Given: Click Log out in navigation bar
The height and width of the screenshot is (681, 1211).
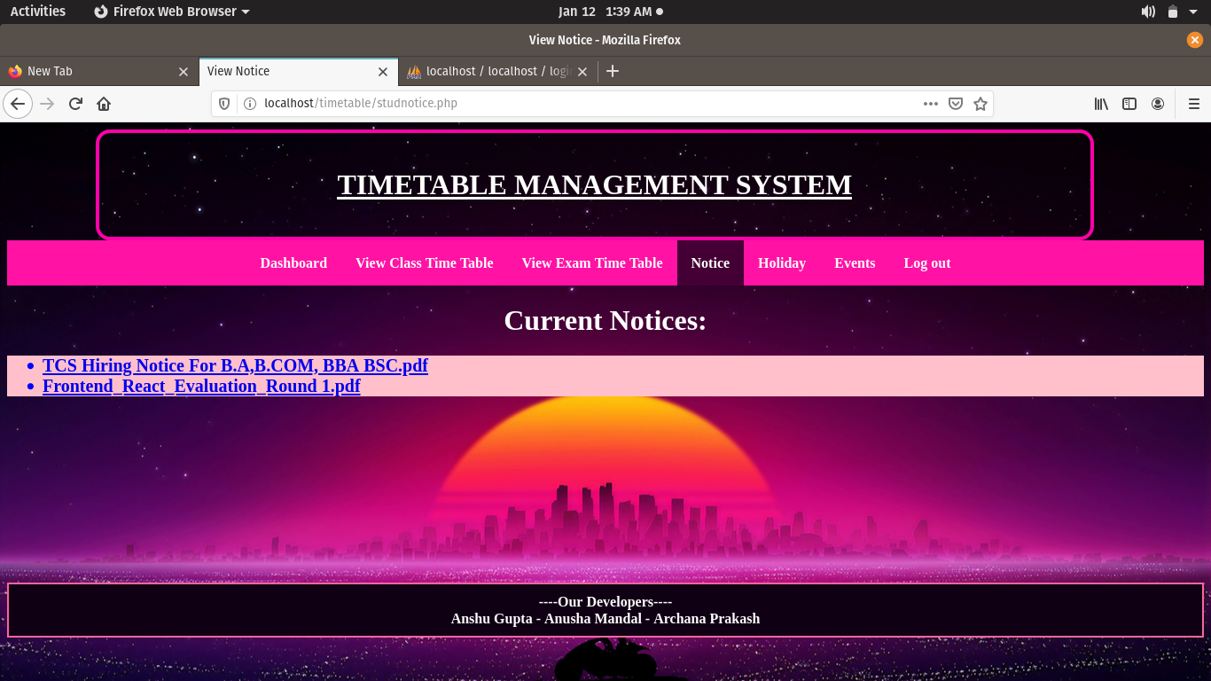Looking at the screenshot, I should tap(927, 263).
